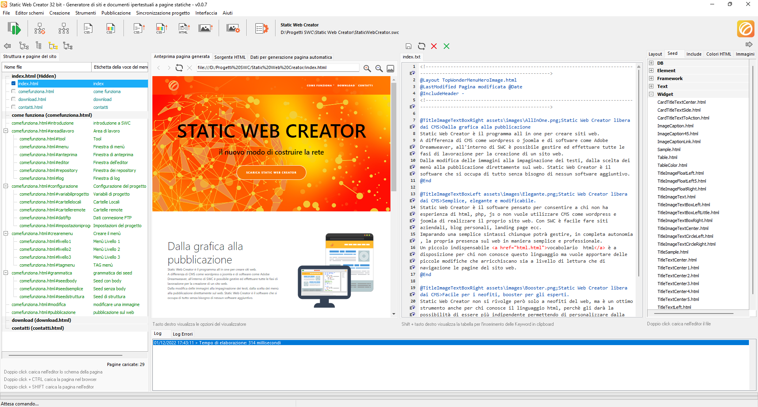This screenshot has width=758, height=407.
Task: Reload the page preview
Action: click(179, 68)
